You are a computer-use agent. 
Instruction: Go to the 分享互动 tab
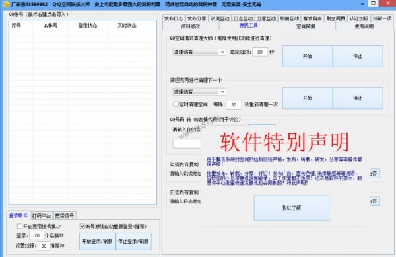[266, 18]
